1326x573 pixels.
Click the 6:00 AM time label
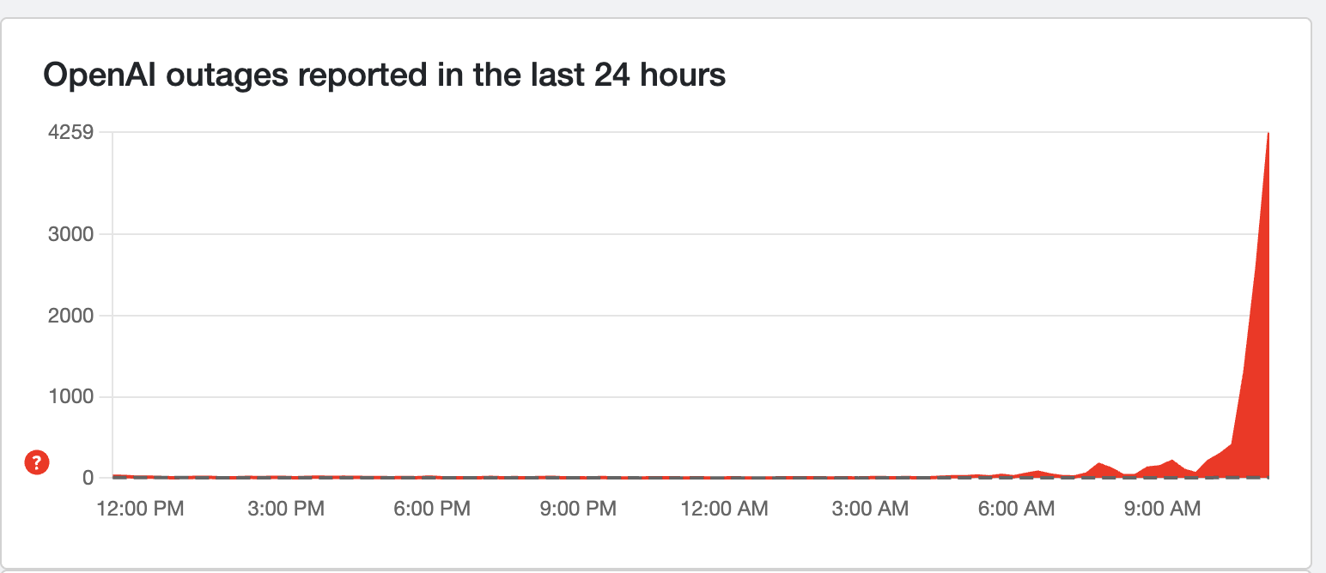pos(1016,509)
